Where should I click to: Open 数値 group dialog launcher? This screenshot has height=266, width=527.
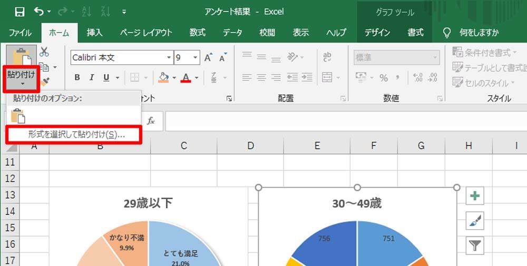(x=440, y=98)
